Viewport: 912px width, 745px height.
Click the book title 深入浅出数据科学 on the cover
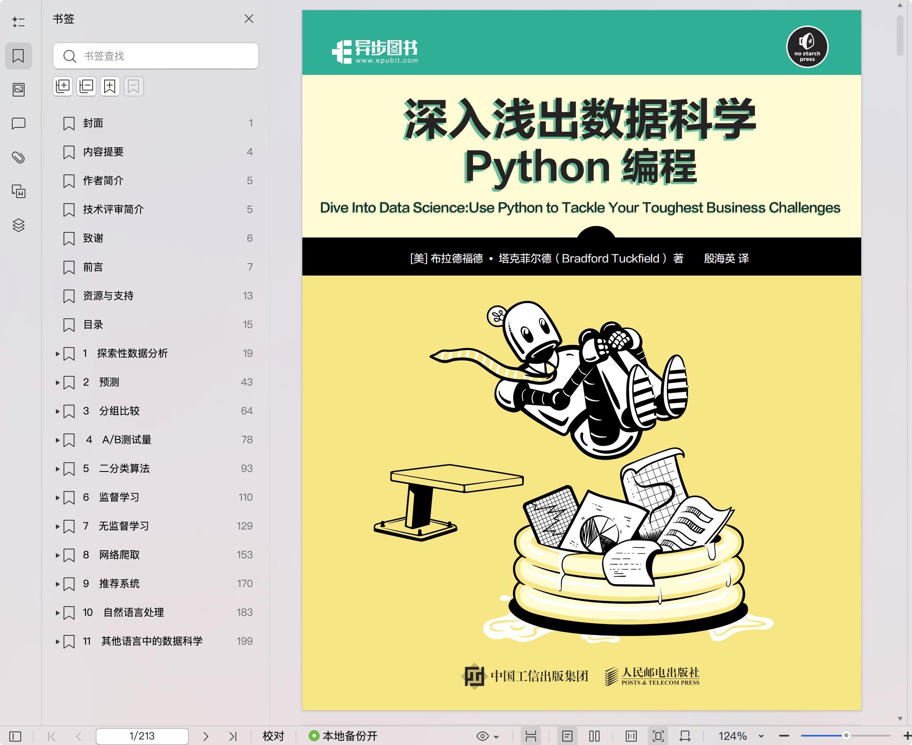579,119
